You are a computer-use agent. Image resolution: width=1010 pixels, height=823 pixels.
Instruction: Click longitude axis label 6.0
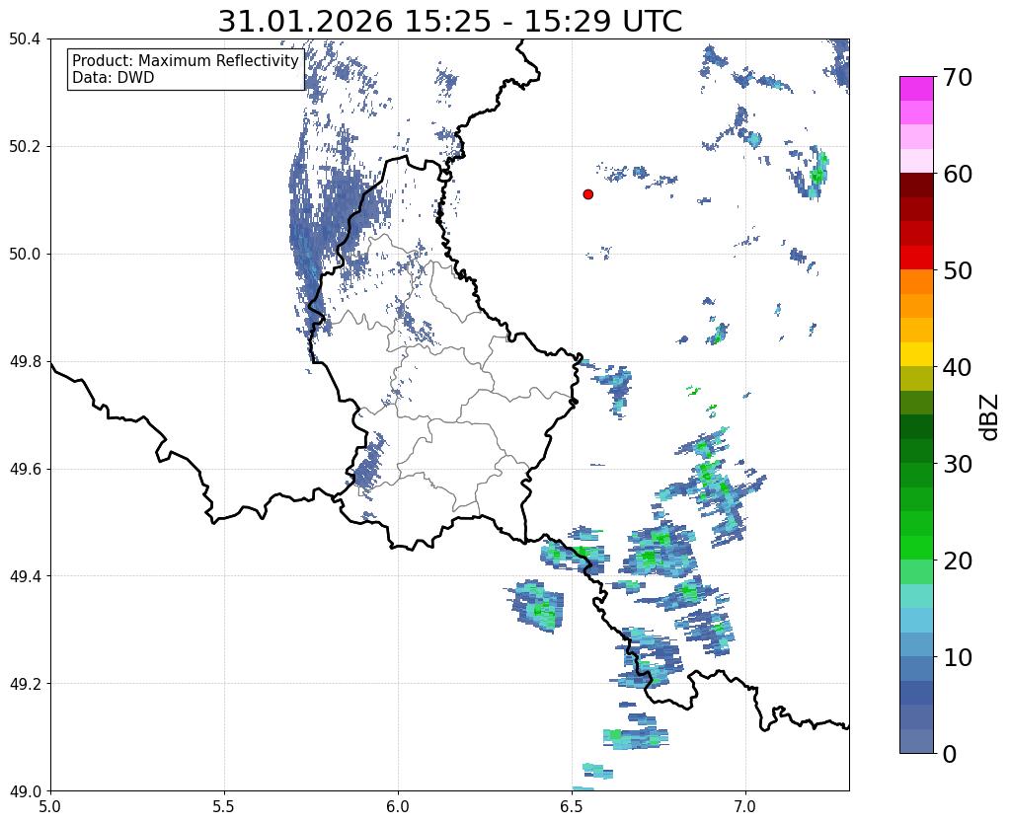pos(398,806)
